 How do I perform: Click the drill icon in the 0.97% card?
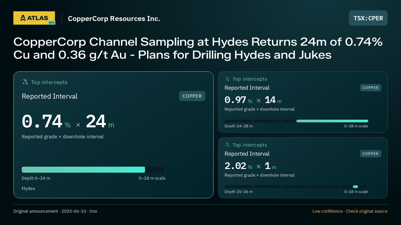click(227, 79)
